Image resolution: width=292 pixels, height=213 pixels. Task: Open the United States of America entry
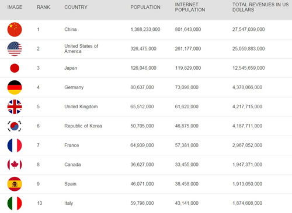point(81,49)
